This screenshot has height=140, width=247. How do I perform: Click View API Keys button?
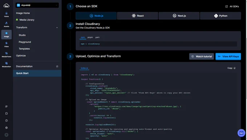tap(228, 56)
